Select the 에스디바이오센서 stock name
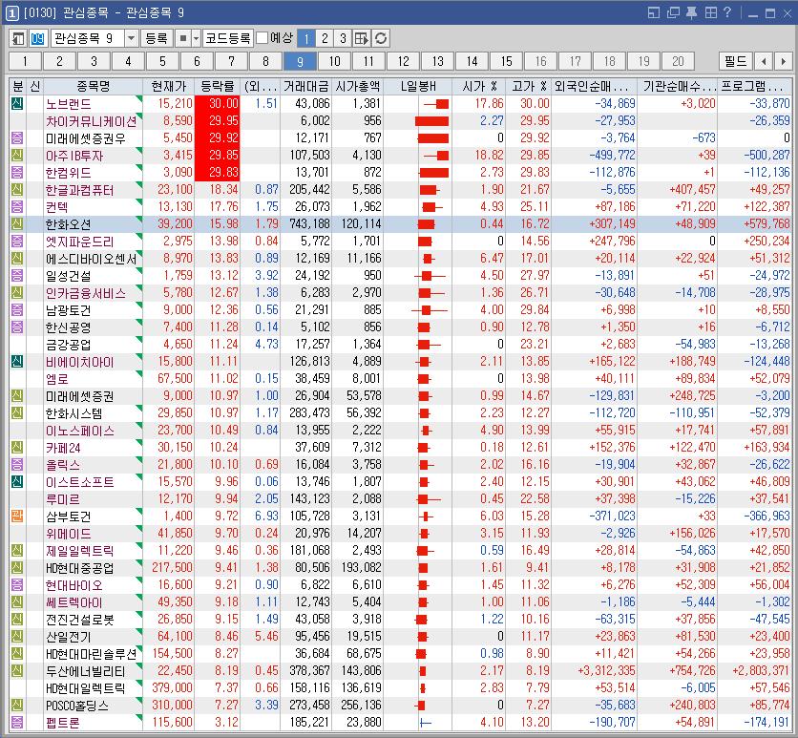The width and height of the screenshot is (798, 738). tap(91, 259)
